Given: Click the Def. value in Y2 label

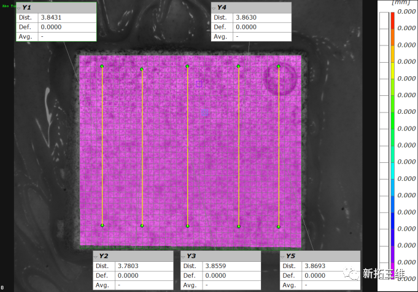Looking at the screenshot, I should [128, 276].
